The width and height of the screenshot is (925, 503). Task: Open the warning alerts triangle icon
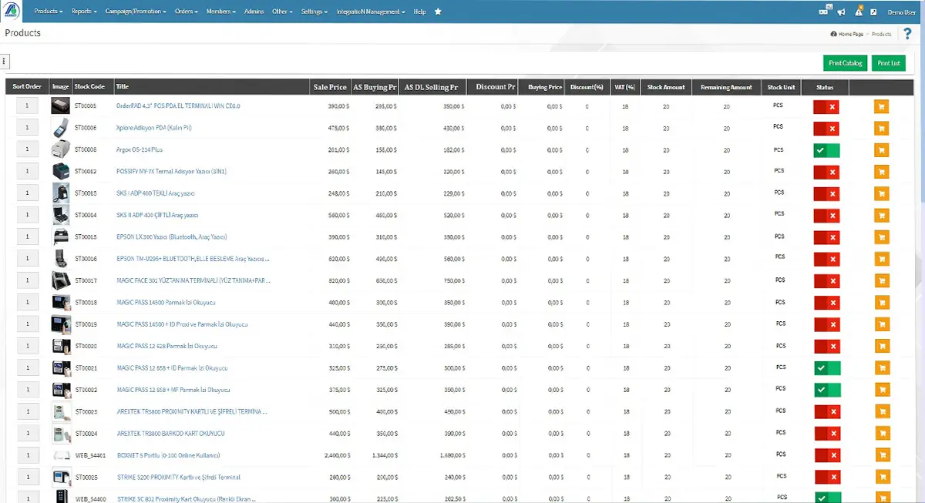click(x=859, y=11)
